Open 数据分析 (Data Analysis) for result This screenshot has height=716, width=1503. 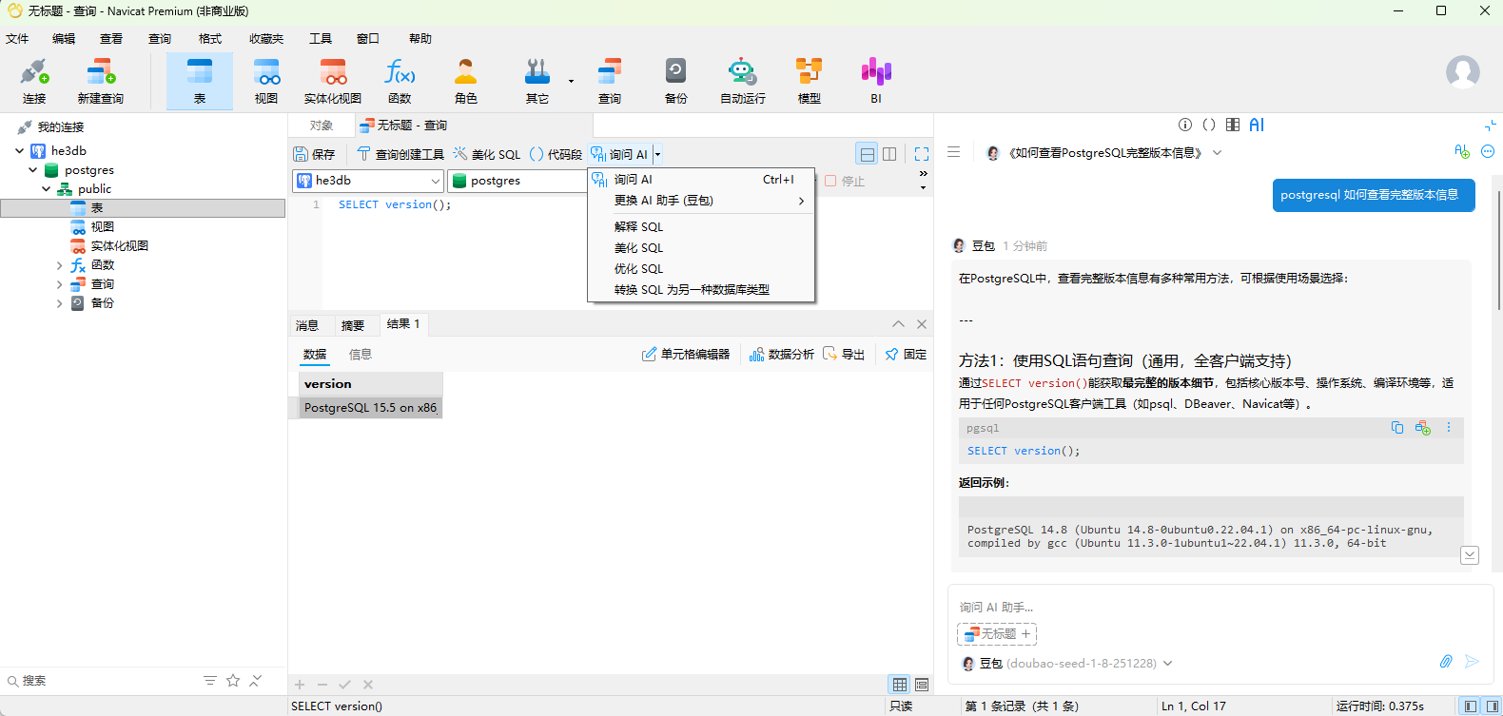[x=782, y=354]
